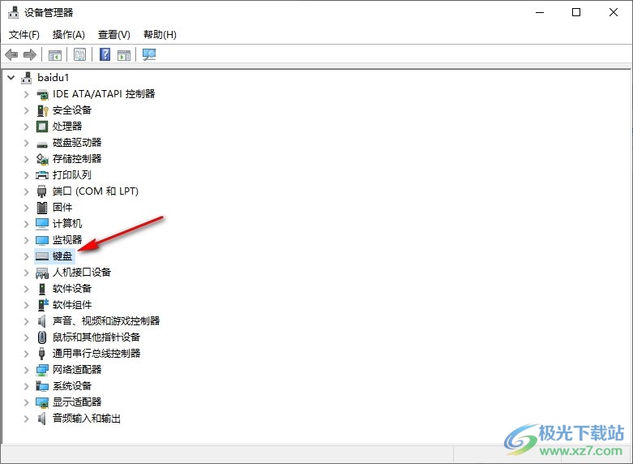Click the 存储控制器 icon

42,159
